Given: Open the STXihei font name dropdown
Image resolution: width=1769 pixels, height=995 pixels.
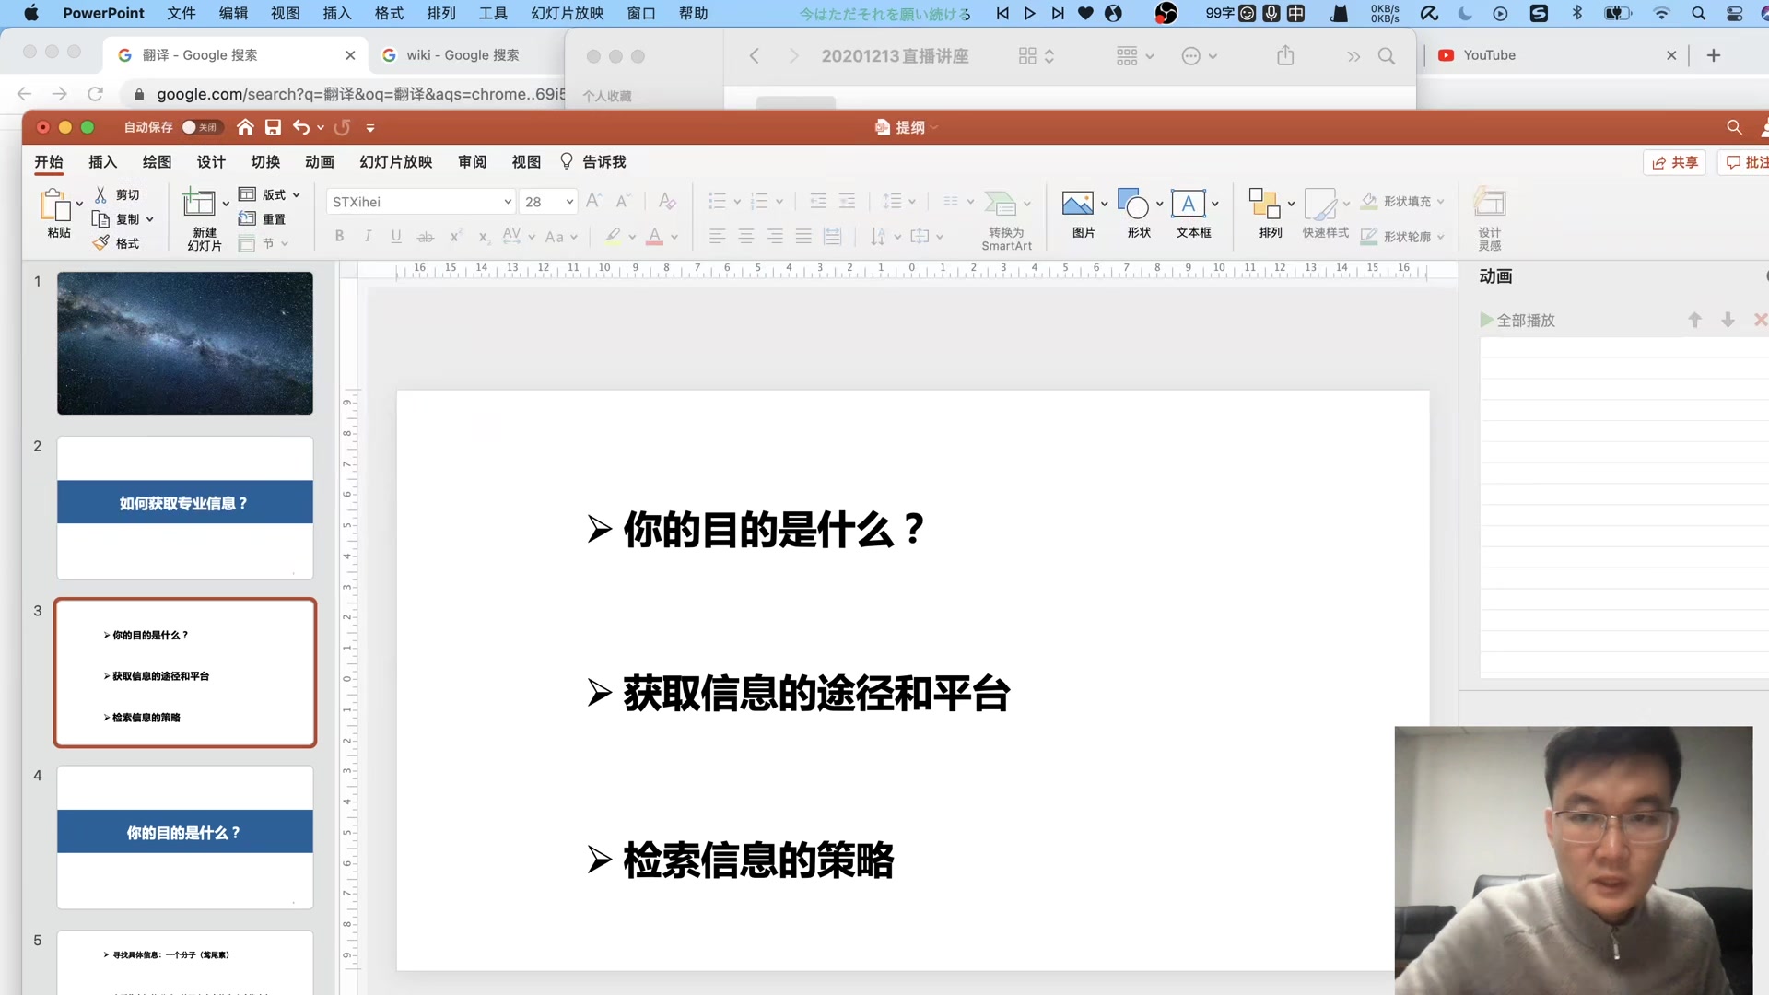Looking at the screenshot, I should pyautogui.click(x=508, y=202).
